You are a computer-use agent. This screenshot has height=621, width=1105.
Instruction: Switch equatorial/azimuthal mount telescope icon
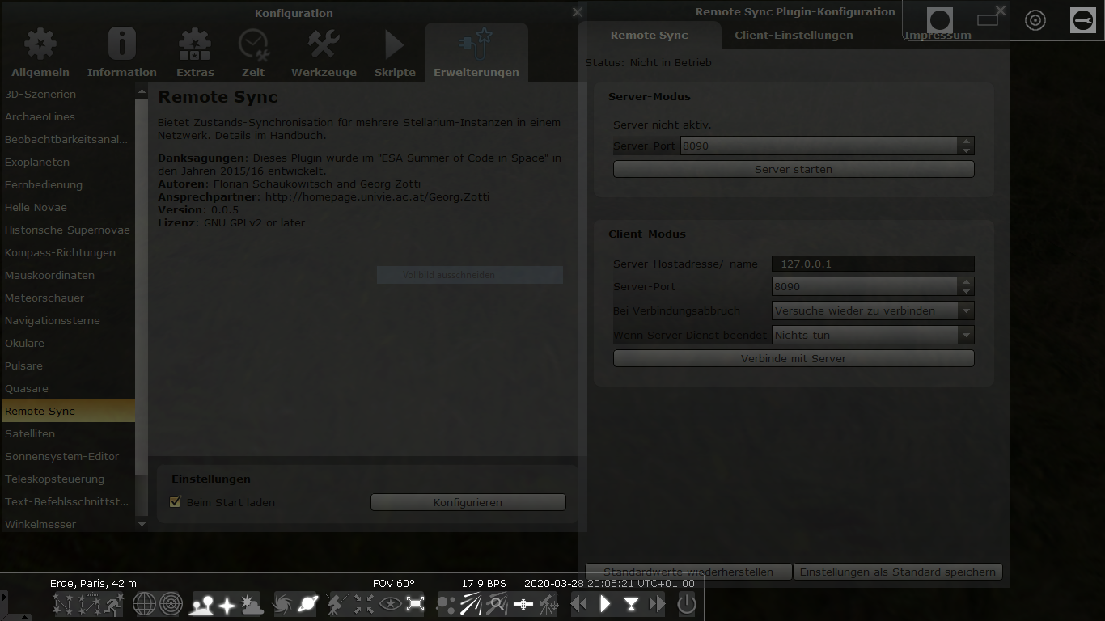pos(339,604)
